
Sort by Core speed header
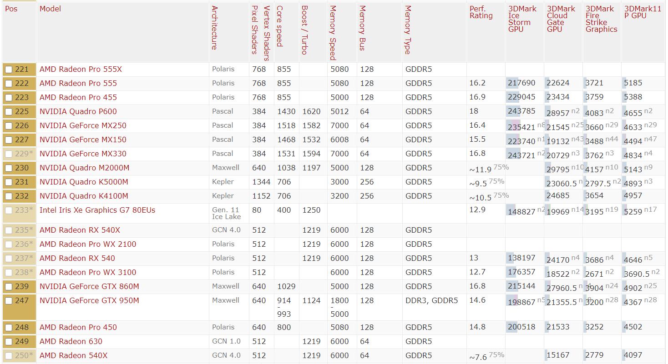coord(279,26)
